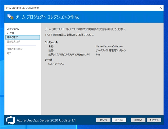This screenshot has width=168, height=129.
Task: Click the Azure DevOps Server 2020 Update 1.1 text
Action: click(x=46, y=120)
